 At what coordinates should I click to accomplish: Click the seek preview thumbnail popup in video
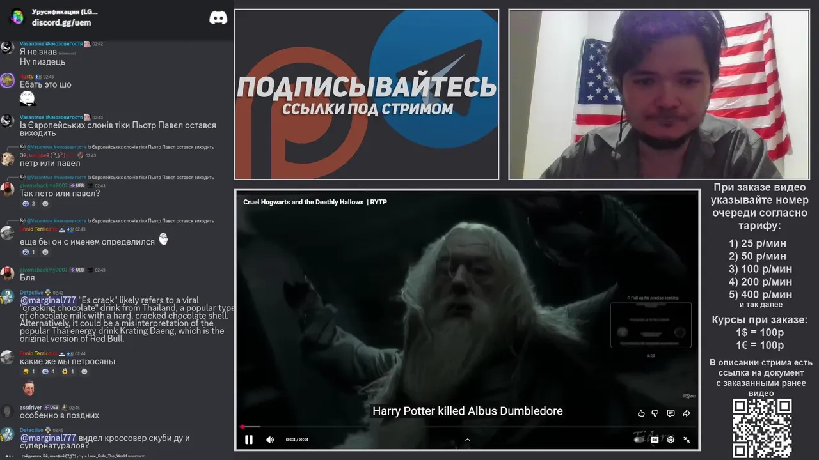point(651,325)
